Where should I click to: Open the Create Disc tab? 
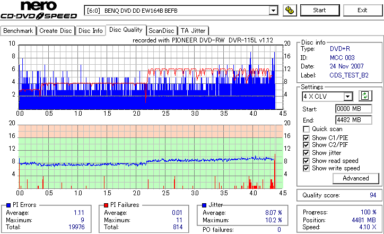coord(56,31)
